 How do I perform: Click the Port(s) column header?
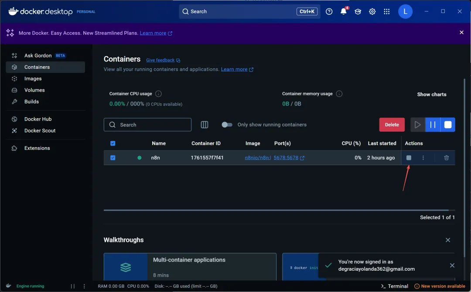tap(282, 143)
